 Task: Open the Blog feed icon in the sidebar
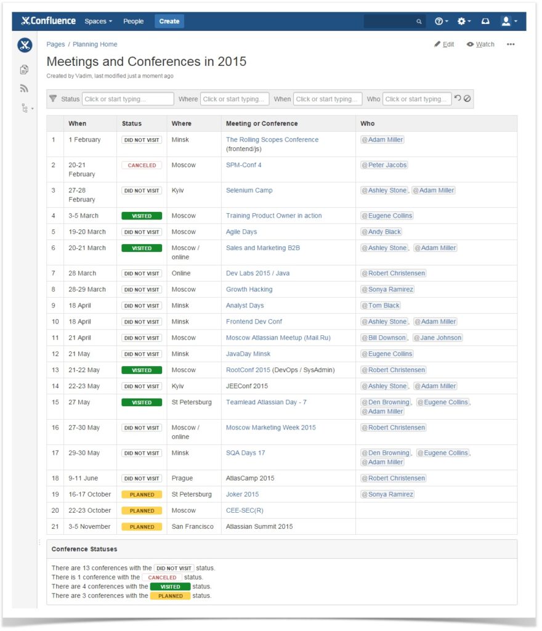tap(24, 88)
